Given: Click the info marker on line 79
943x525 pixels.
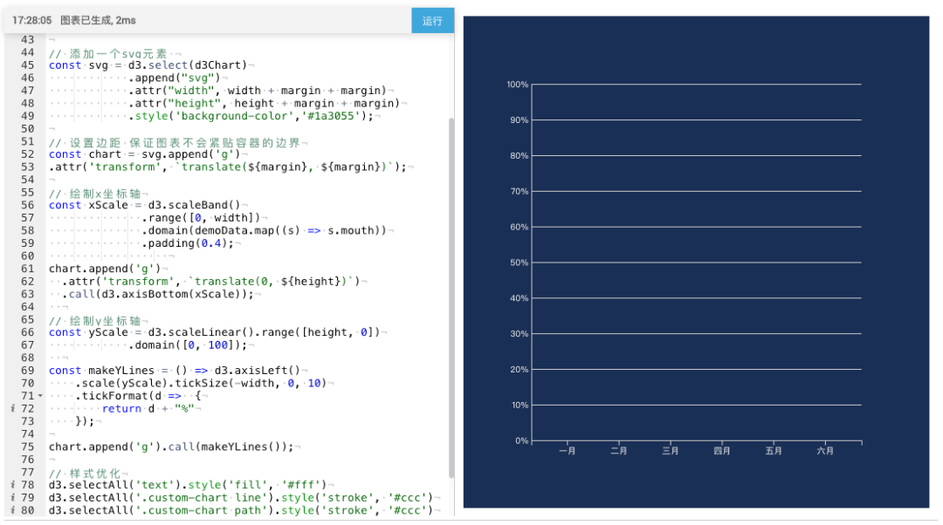Looking at the screenshot, I should [x=12, y=497].
